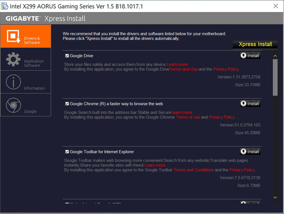Screen dimensions: 284x214
Task: Click the 'Google Chrome (R) a faster way' title text
Action: click(116, 104)
